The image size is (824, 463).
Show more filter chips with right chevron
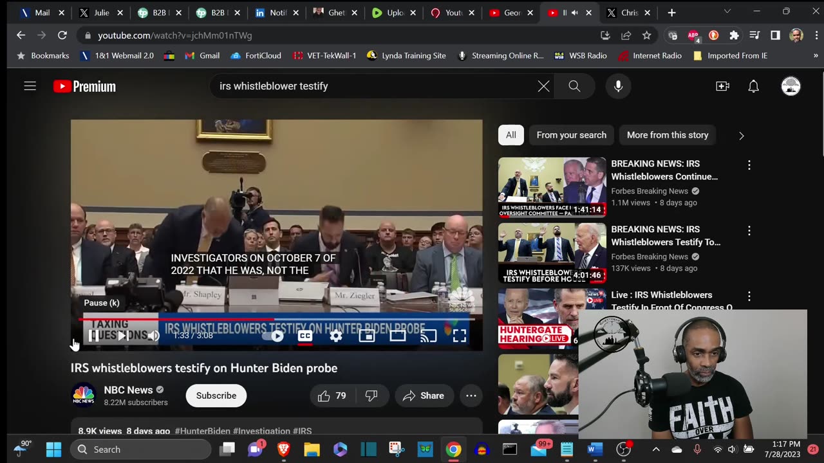(x=741, y=136)
